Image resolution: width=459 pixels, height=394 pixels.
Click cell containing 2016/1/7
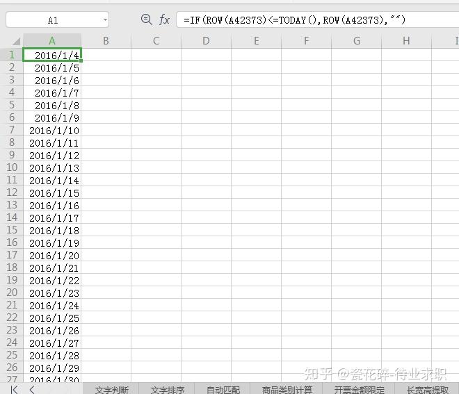[52, 92]
